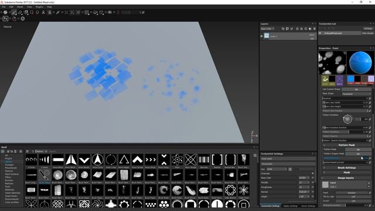Image resolution: width=375 pixels, height=211 pixels.
Task: Click the blue color channel swatch
Action: coord(350,80)
